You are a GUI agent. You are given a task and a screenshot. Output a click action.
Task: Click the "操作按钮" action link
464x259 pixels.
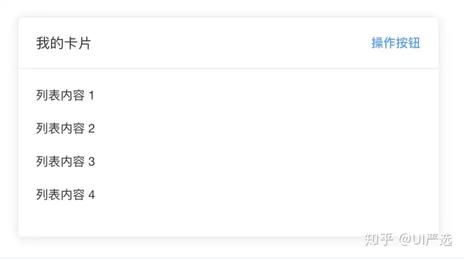pyautogui.click(x=396, y=43)
